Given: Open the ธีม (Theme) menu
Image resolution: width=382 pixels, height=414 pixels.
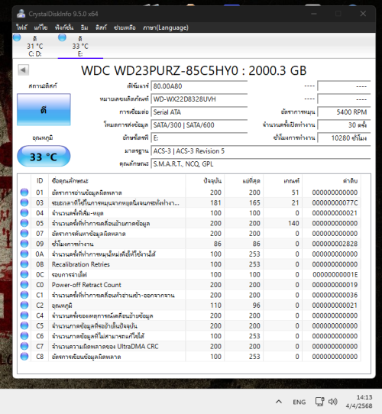Looking at the screenshot, I should click(84, 27).
